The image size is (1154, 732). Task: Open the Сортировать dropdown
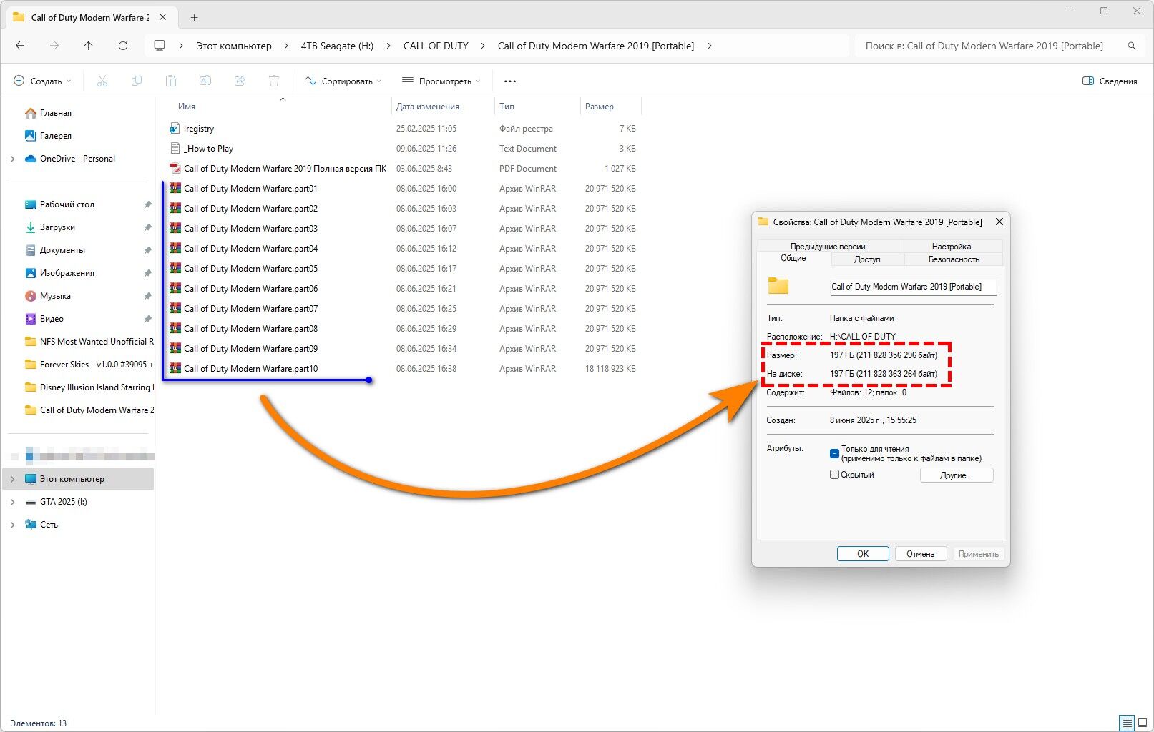[x=343, y=81]
